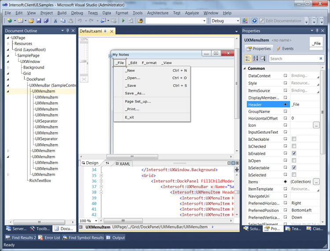
Task: Click the Save _As... item in designer menu
Action: click(x=135, y=93)
